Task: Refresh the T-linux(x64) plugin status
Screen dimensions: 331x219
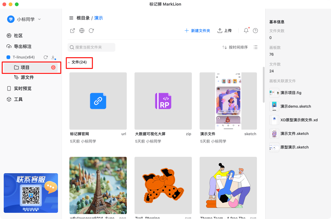Action: [45, 57]
